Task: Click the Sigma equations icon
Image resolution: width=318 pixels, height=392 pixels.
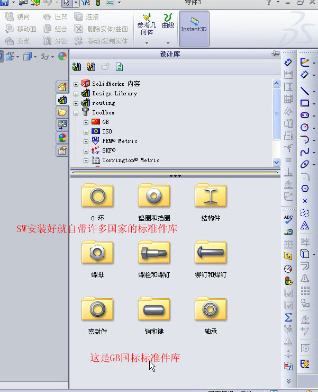Action: point(288,317)
